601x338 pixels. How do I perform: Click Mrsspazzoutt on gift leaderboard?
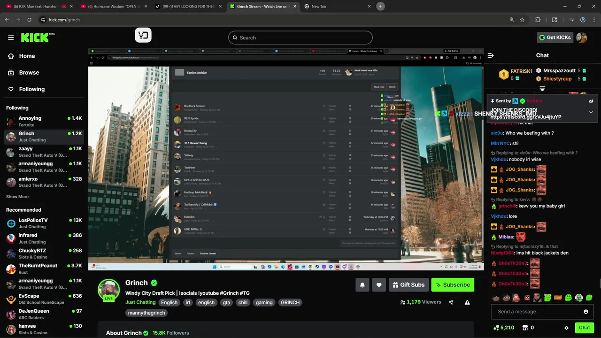(559, 71)
